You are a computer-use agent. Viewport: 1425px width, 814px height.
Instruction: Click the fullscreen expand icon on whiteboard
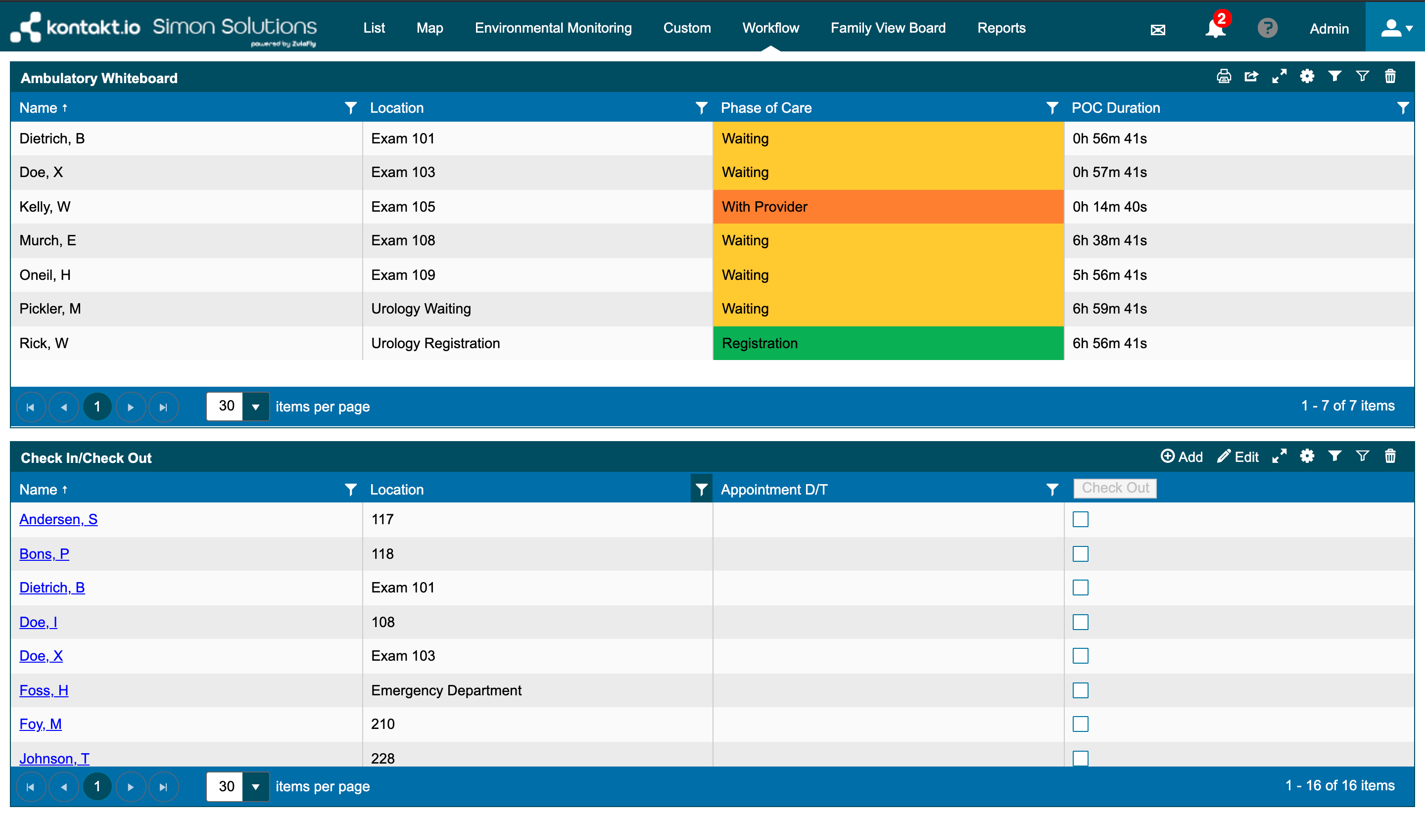coord(1279,77)
